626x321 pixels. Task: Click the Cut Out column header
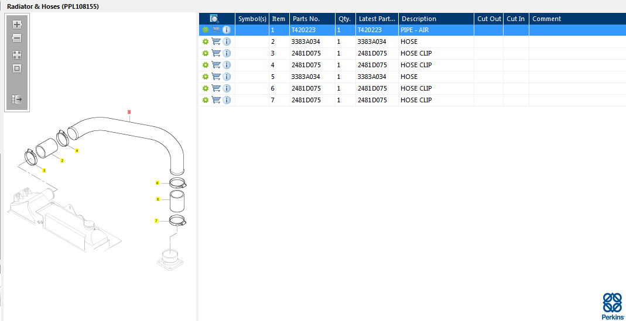488,19
